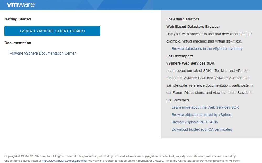Visit the vmware.com/go/patents link
Image resolution: width=262 pixels, height=163 pixels.
point(64,161)
